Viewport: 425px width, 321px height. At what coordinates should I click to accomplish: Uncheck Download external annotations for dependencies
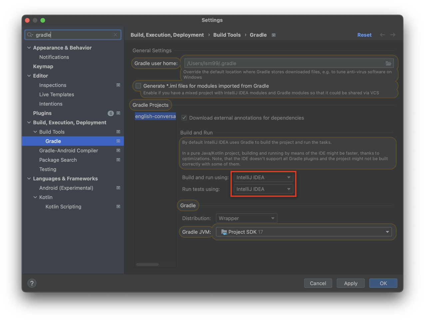(x=184, y=118)
